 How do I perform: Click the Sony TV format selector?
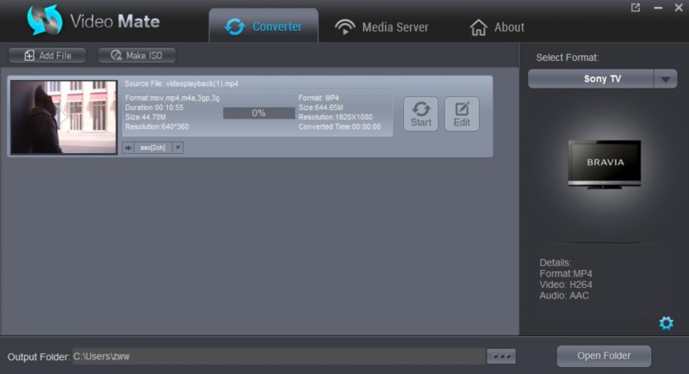[591, 79]
